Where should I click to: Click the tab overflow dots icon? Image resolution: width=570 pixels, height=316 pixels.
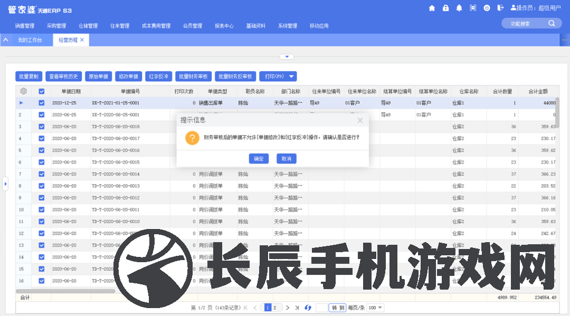pyautogui.click(x=565, y=40)
